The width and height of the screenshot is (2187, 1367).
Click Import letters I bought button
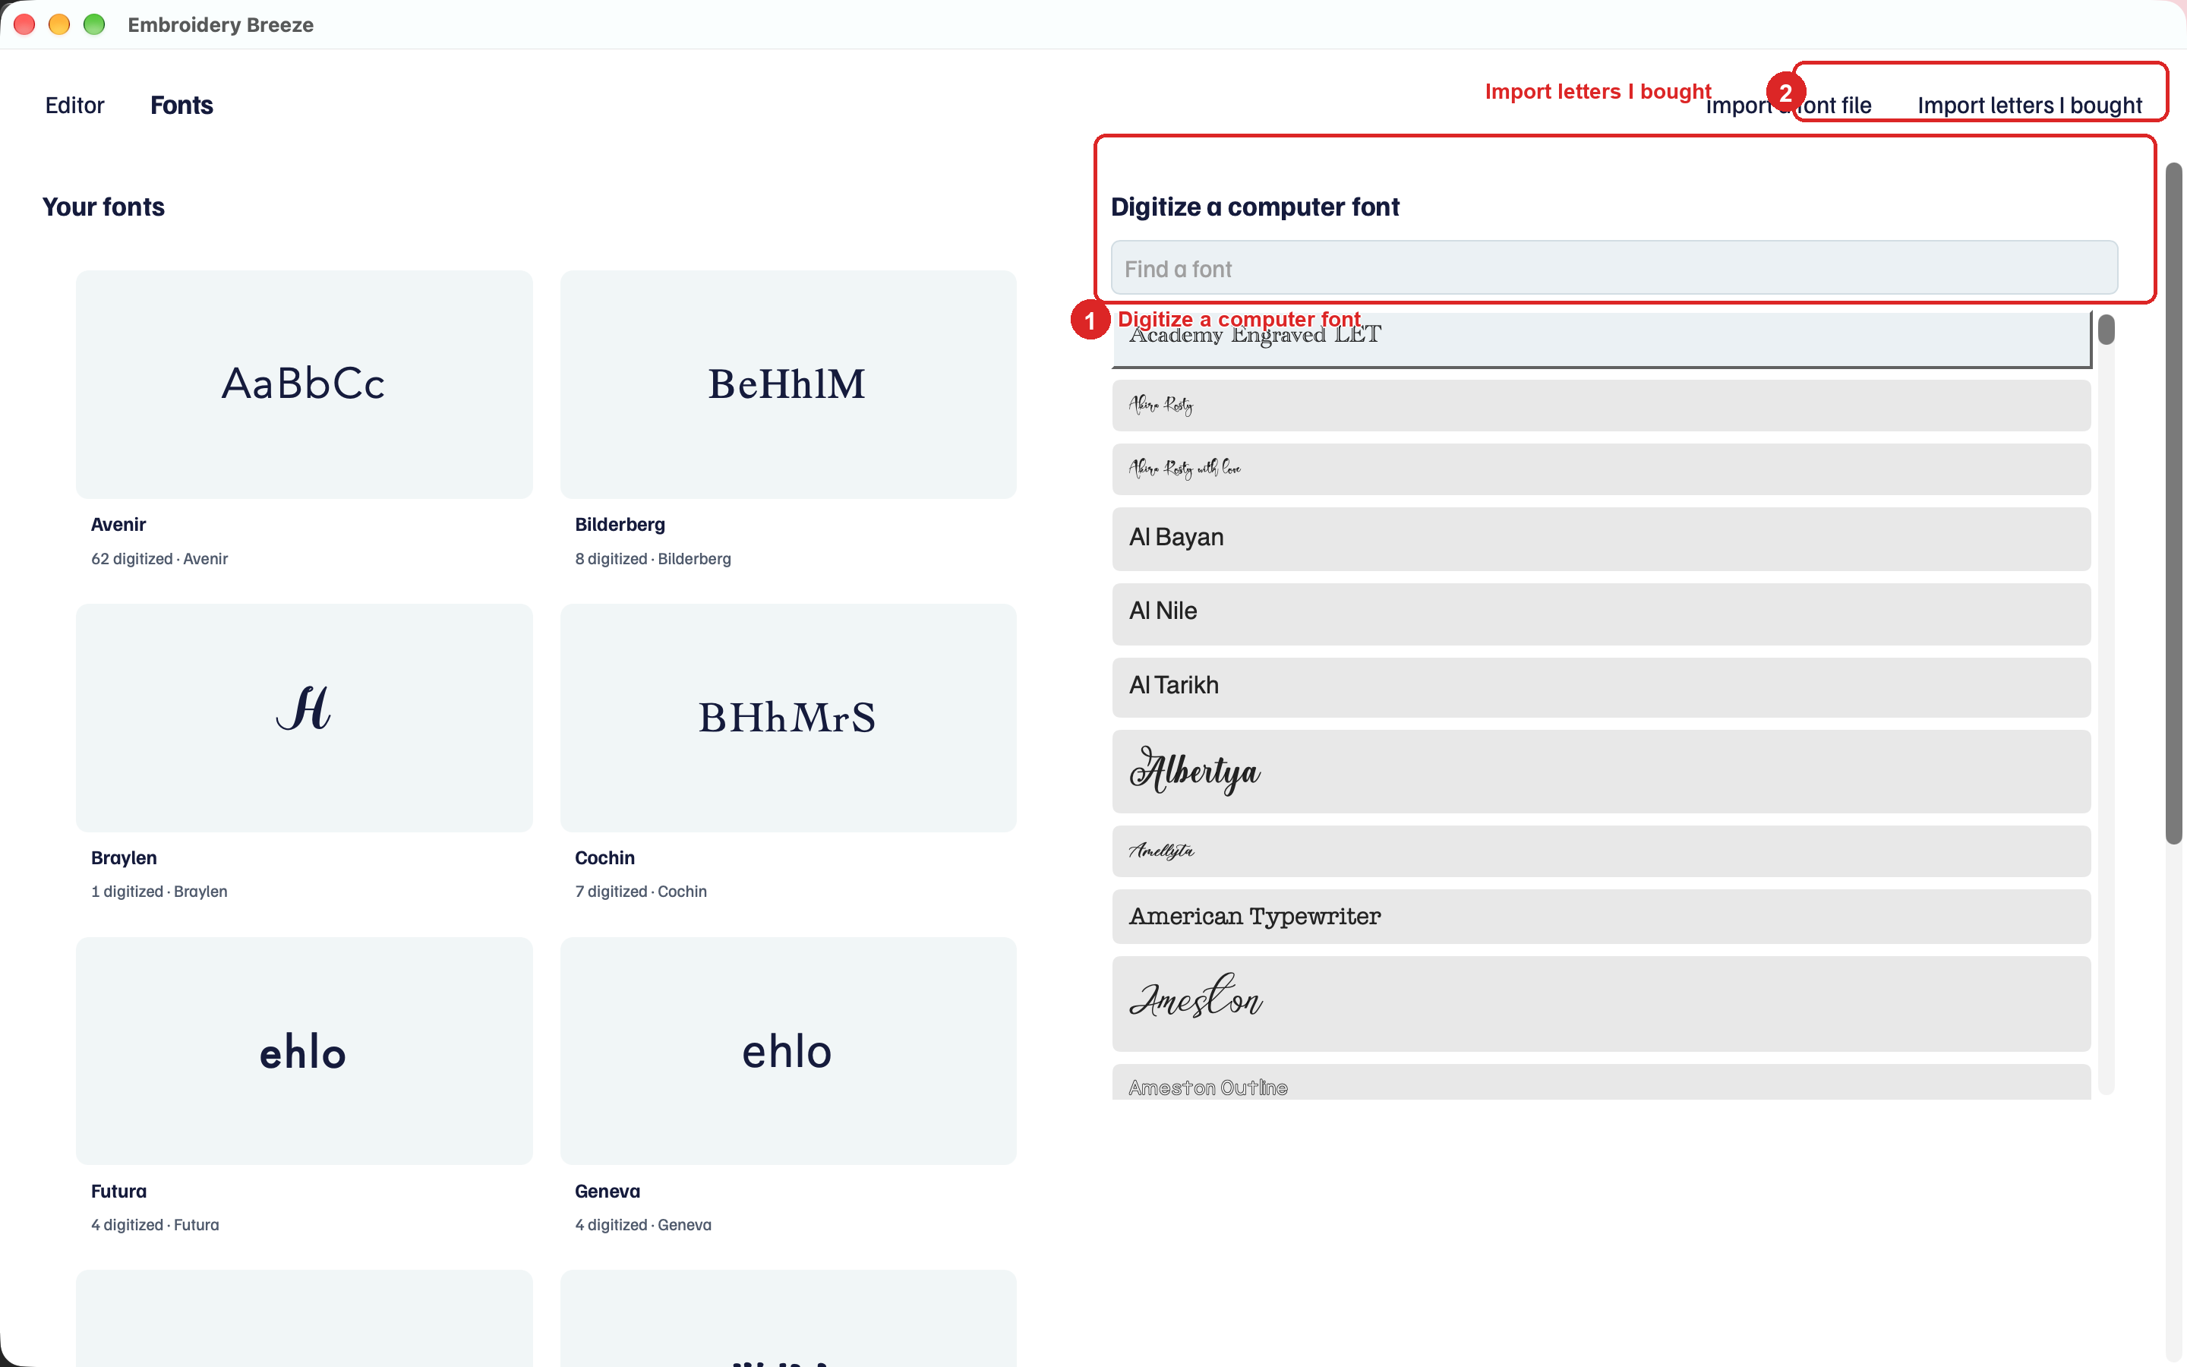(2029, 106)
